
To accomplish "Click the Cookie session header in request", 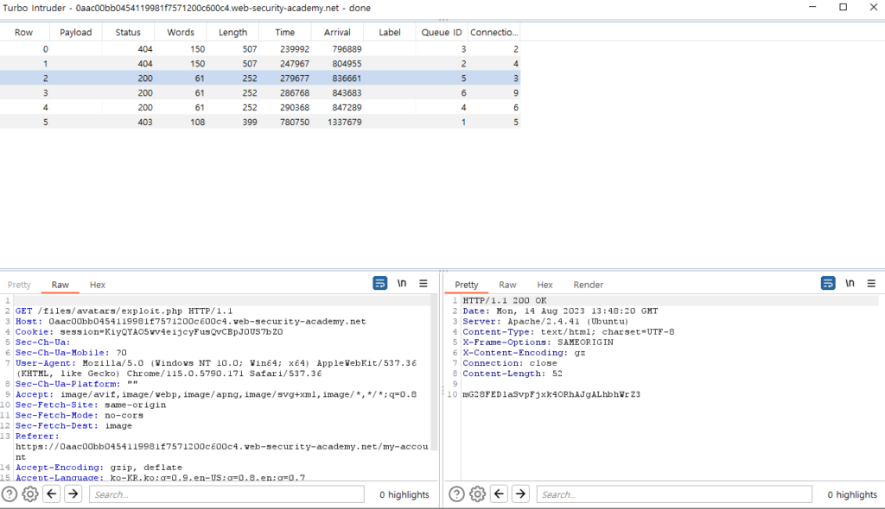I will (149, 332).
